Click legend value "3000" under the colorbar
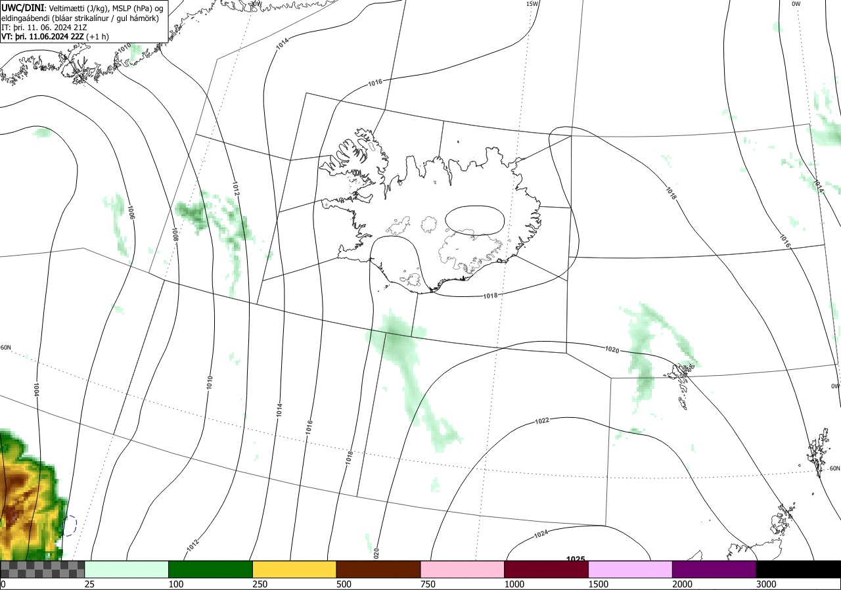 766,584
